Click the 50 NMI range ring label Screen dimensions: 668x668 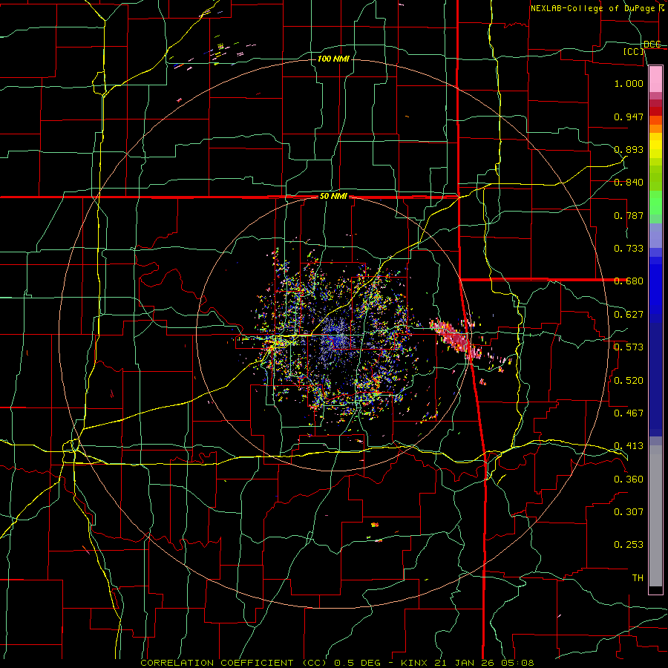[x=333, y=197]
